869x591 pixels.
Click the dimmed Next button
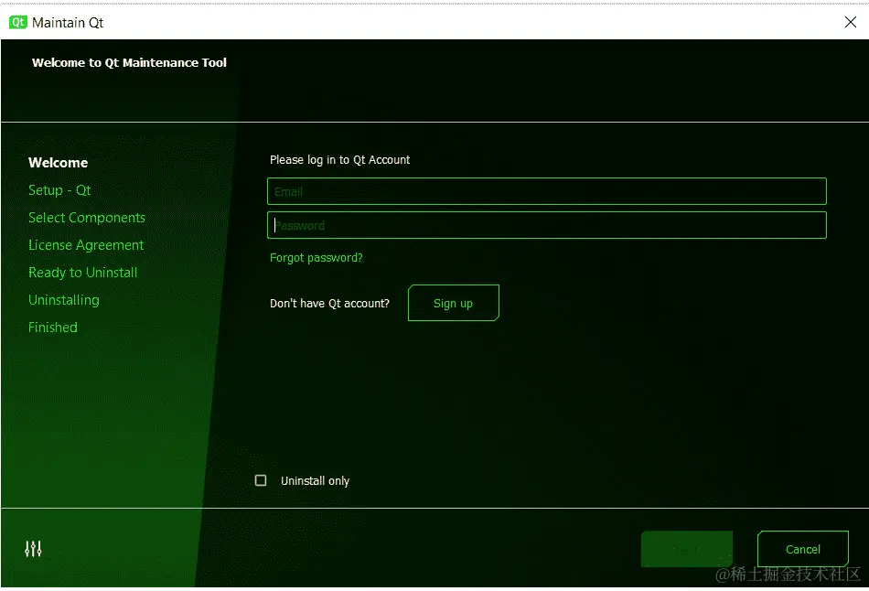point(687,549)
